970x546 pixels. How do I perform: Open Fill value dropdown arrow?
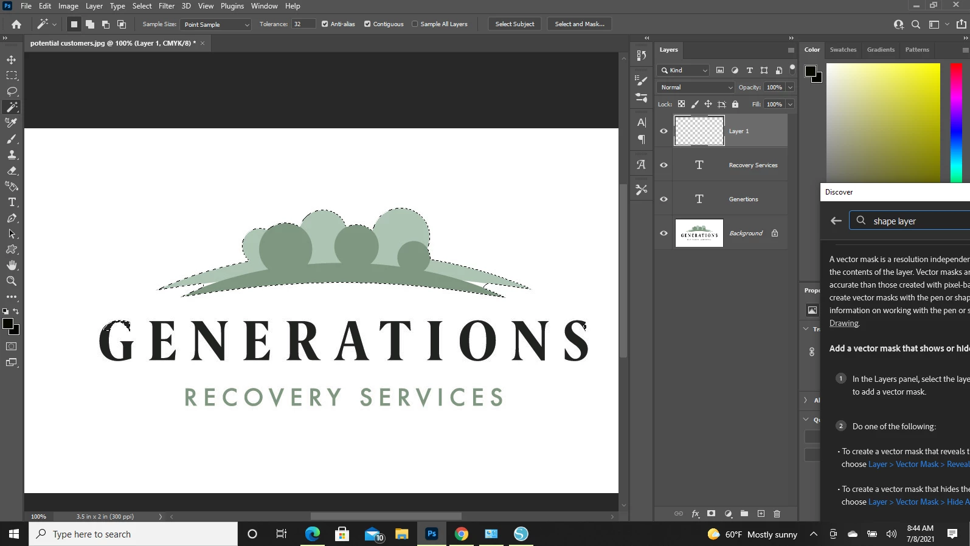(790, 105)
